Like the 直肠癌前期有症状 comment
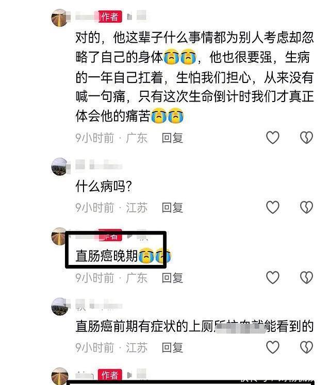Image resolution: width=330 pixels, height=385 pixels. click(273, 347)
